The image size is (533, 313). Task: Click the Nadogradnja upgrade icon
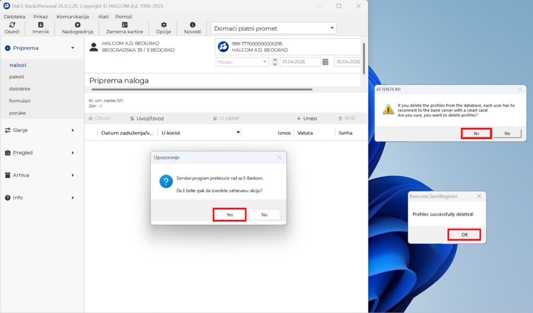click(x=78, y=25)
